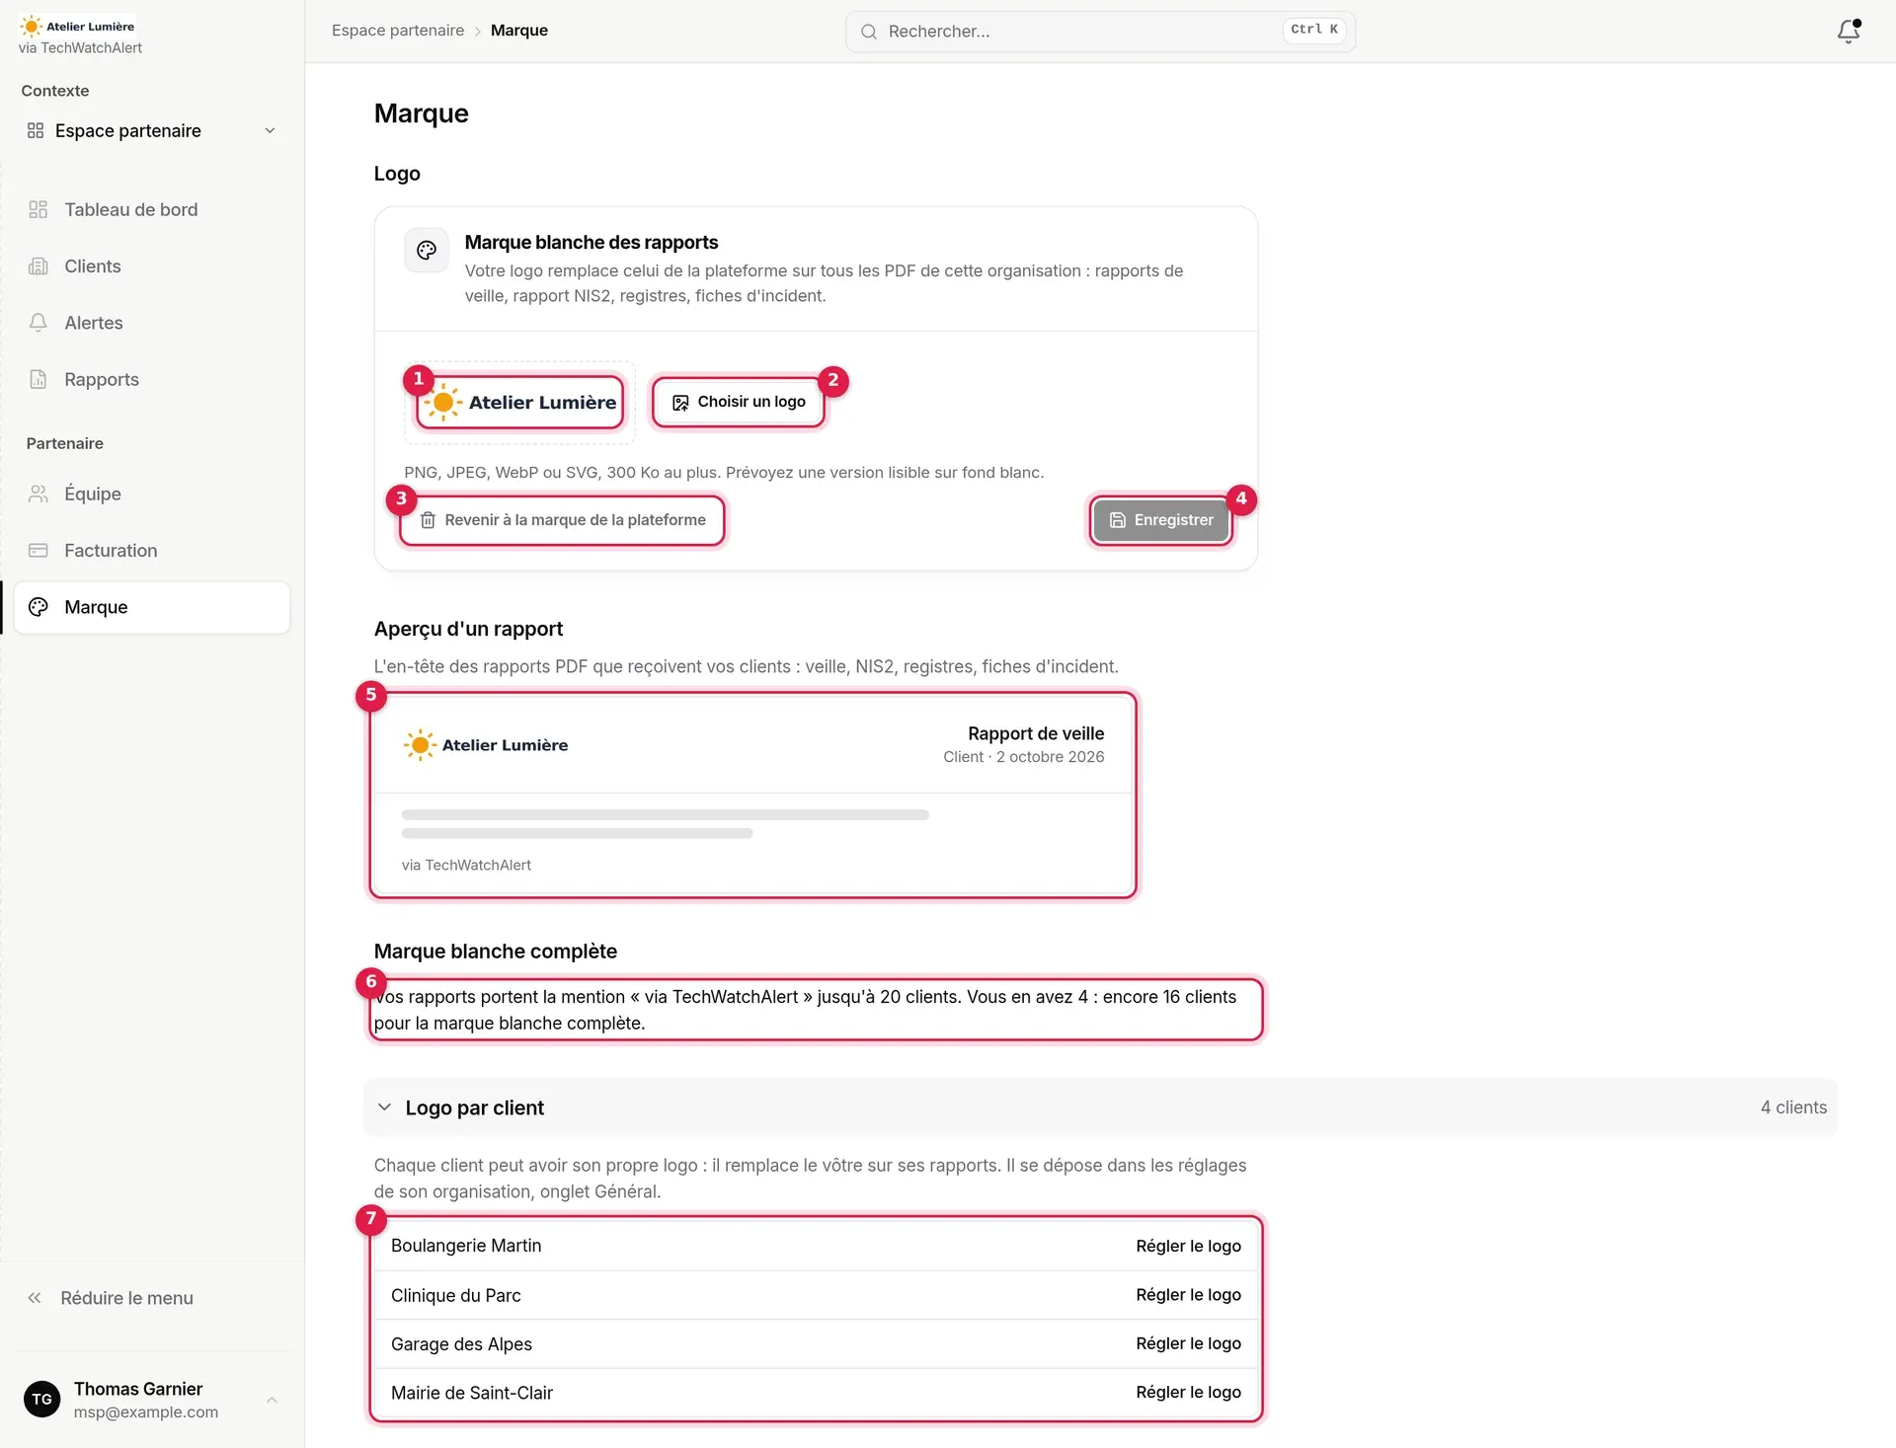Click Régler le logo for Garage des Alpes
The width and height of the screenshot is (1896, 1448).
pyautogui.click(x=1188, y=1343)
